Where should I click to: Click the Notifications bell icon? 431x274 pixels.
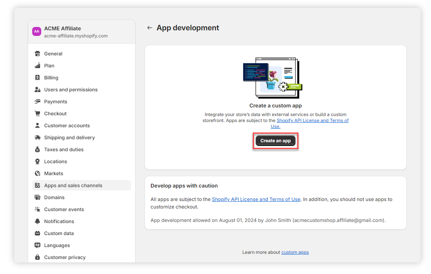(37, 221)
